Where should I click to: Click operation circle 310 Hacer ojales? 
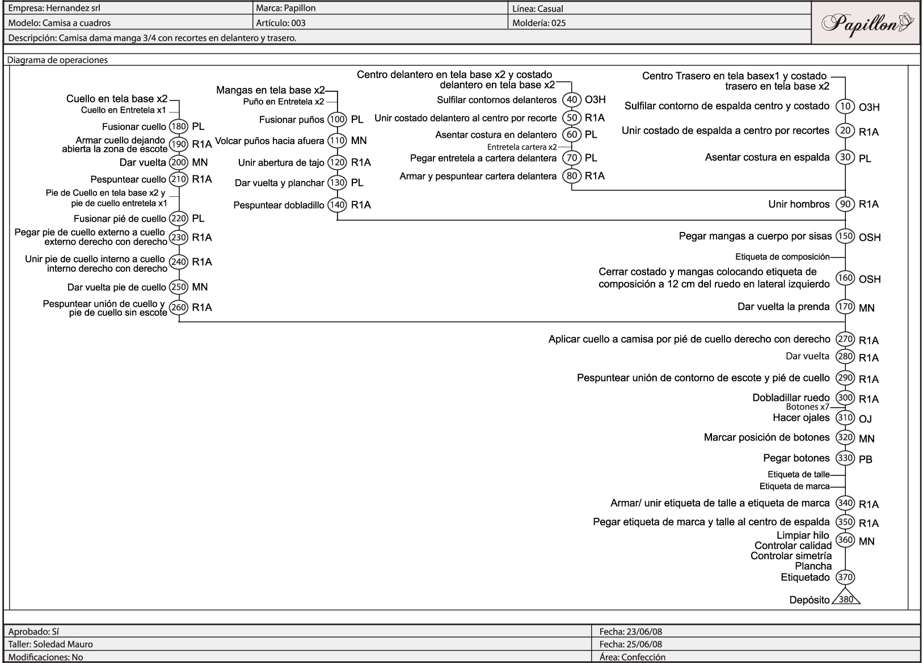[846, 418]
